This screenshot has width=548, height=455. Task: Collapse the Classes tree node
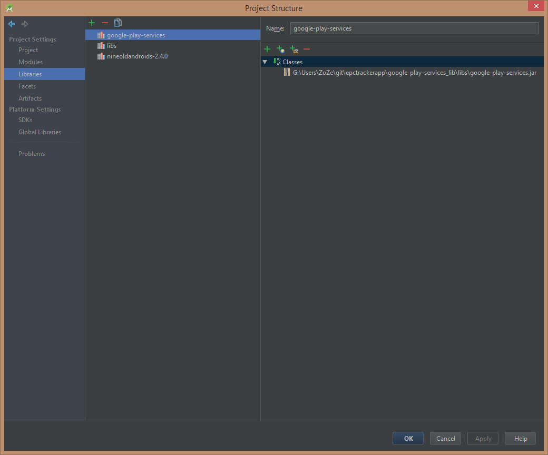pyautogui.click(x=265, y=62)
